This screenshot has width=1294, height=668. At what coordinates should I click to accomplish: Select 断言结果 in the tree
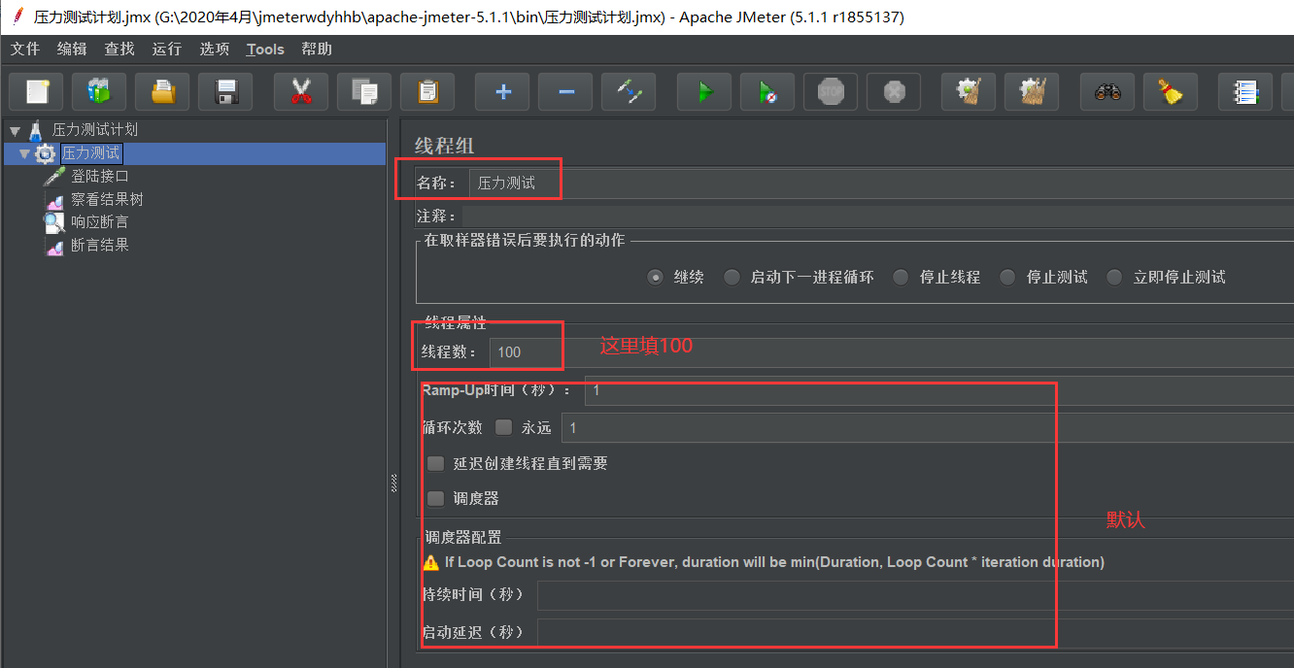coord(100,246)
